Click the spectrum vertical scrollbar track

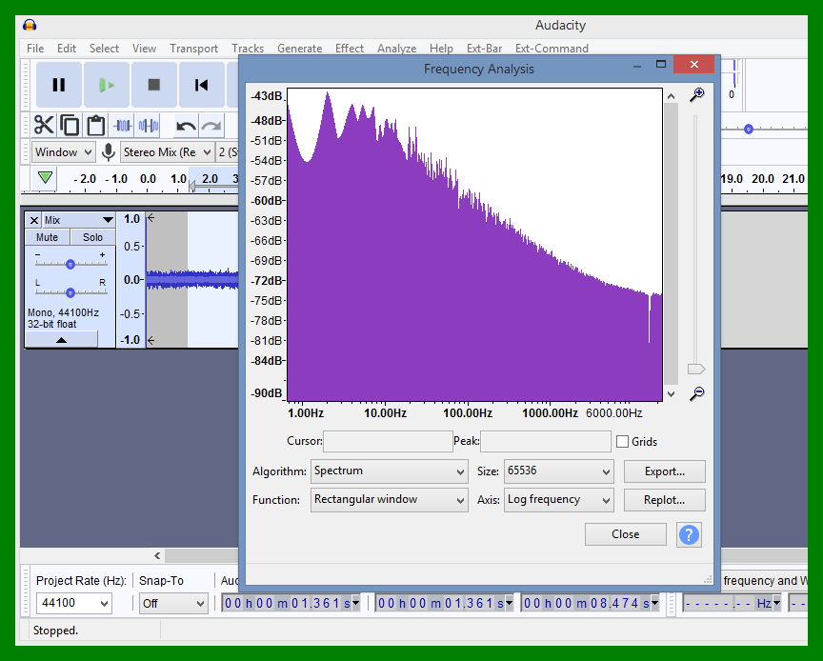coord(671,244)
